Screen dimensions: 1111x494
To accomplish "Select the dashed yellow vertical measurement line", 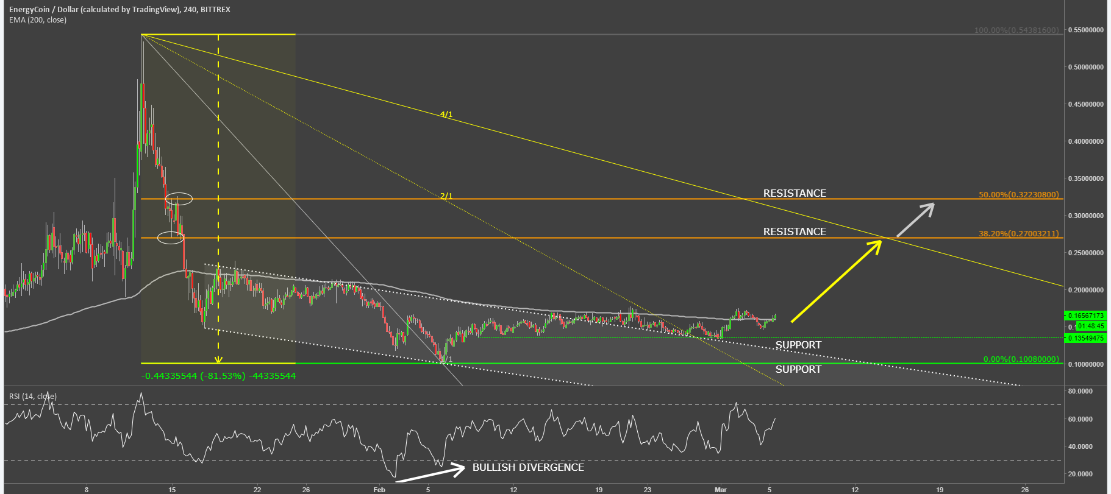I will point(219,199).
